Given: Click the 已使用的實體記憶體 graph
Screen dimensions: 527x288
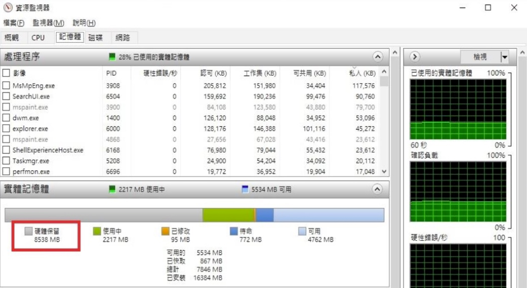Looking at the screenshot, I should click(458, 109).
